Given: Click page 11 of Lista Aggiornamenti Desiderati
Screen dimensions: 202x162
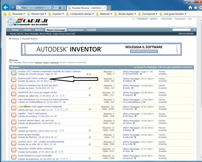Looking at the screenshot, I should point(67,110).
